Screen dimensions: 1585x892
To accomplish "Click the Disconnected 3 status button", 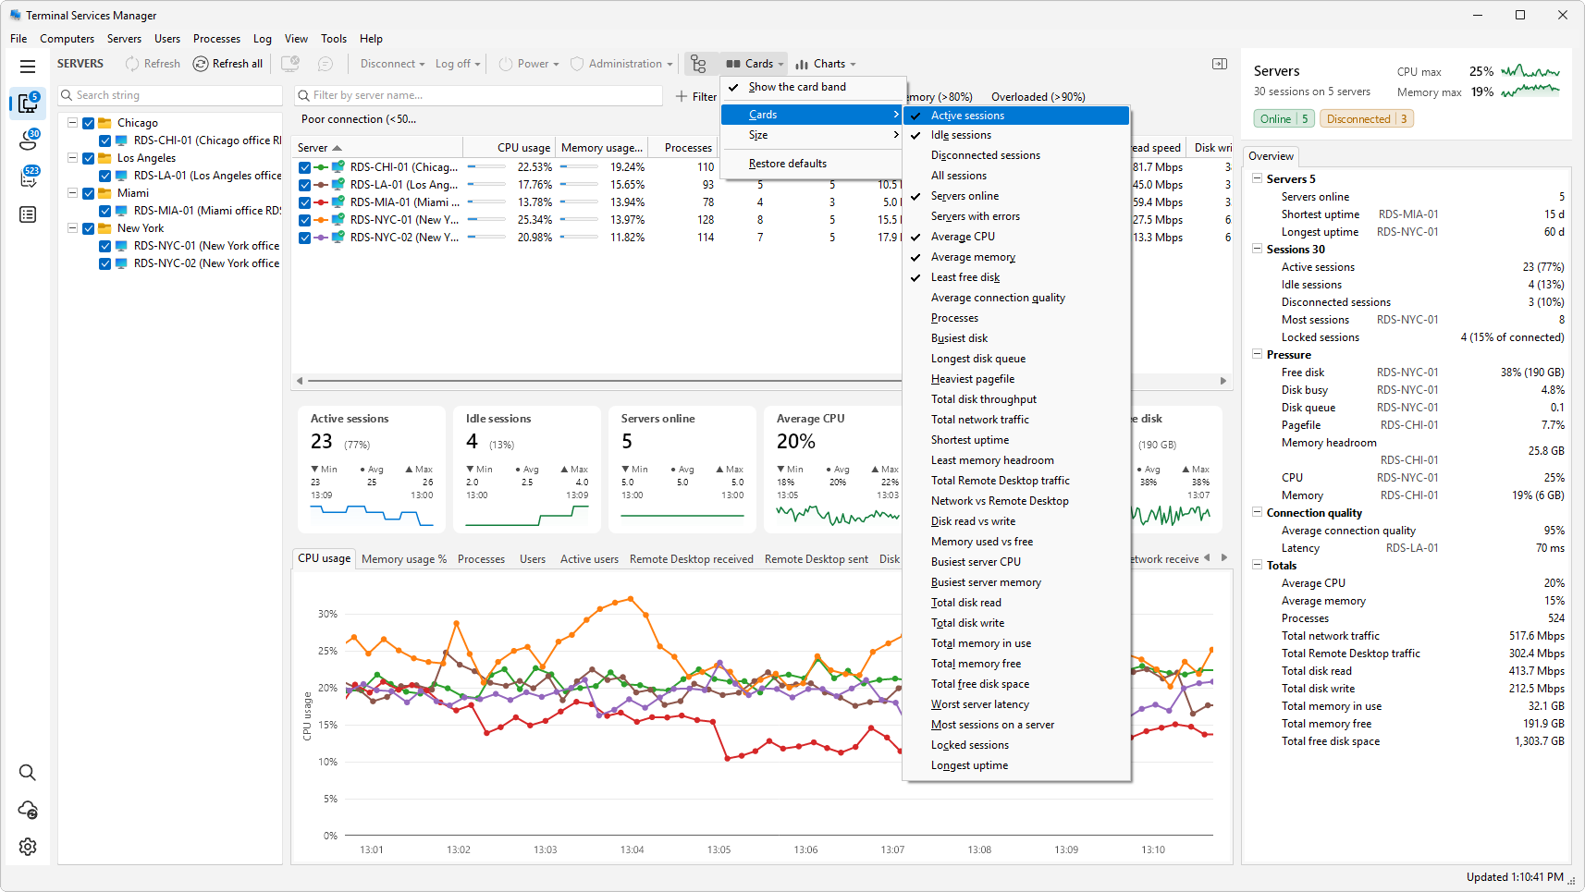I will tap(1366, 119).
